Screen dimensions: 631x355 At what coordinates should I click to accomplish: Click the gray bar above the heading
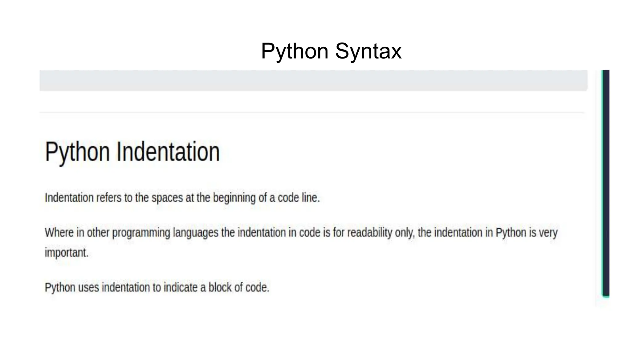pos(313,80)
